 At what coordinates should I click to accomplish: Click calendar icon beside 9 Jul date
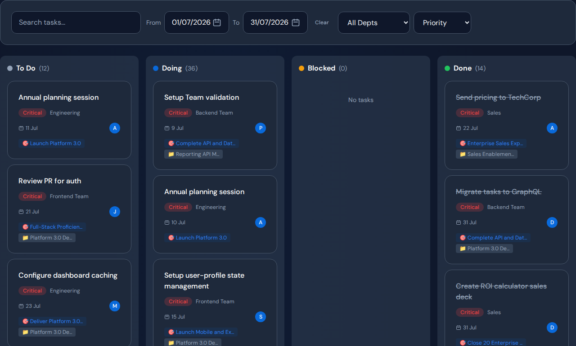[167, 128]
